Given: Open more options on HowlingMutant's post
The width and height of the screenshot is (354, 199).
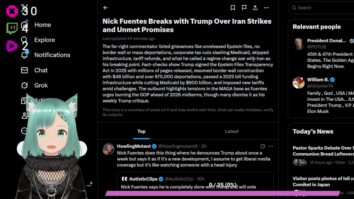Looking at the screenshot, I should click(x=270, y=146).
